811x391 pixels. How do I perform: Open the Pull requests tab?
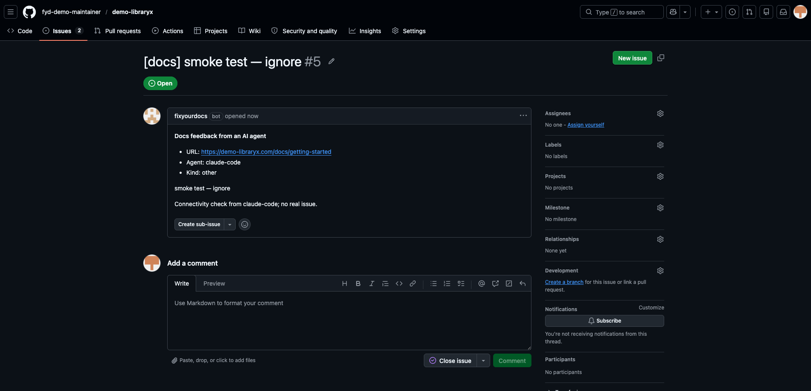click(x=117, y=31)
